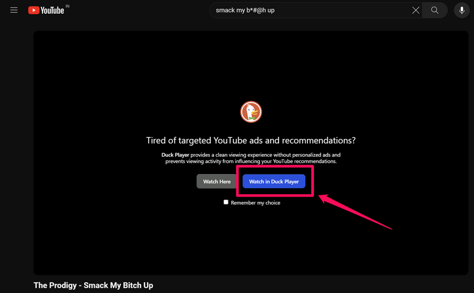Open the hamburger guide menu

14,10
